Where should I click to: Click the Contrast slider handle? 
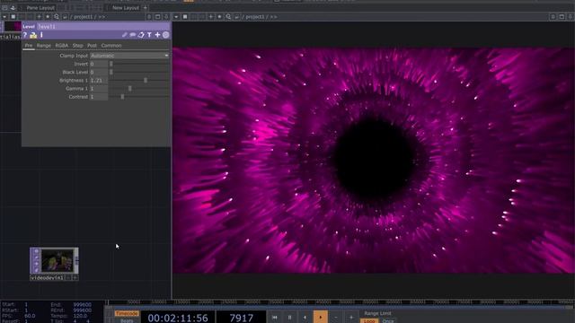pos(122,97)
